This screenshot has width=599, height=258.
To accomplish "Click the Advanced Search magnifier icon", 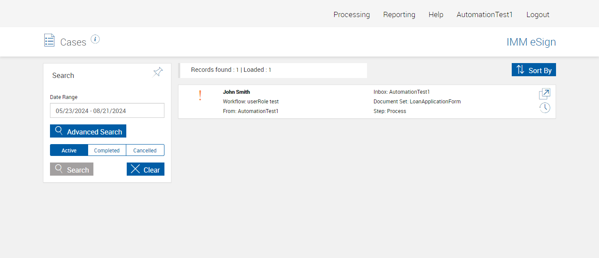I will (x=59, y=131).
